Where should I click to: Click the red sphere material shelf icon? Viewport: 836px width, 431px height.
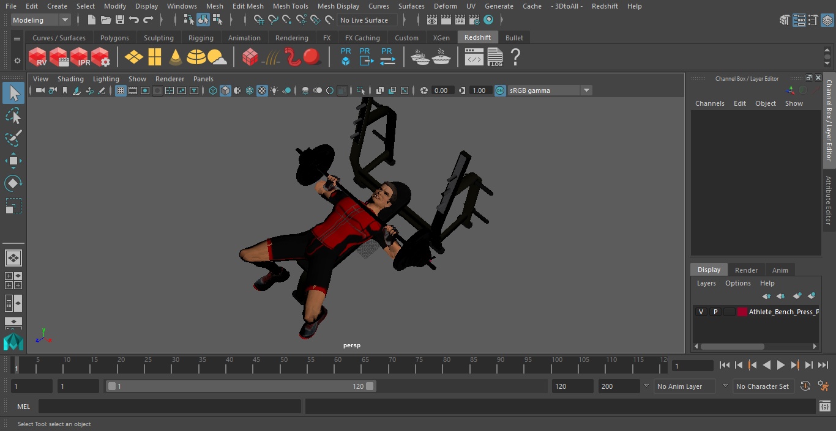pyautogui.click(x=312, y=57)
